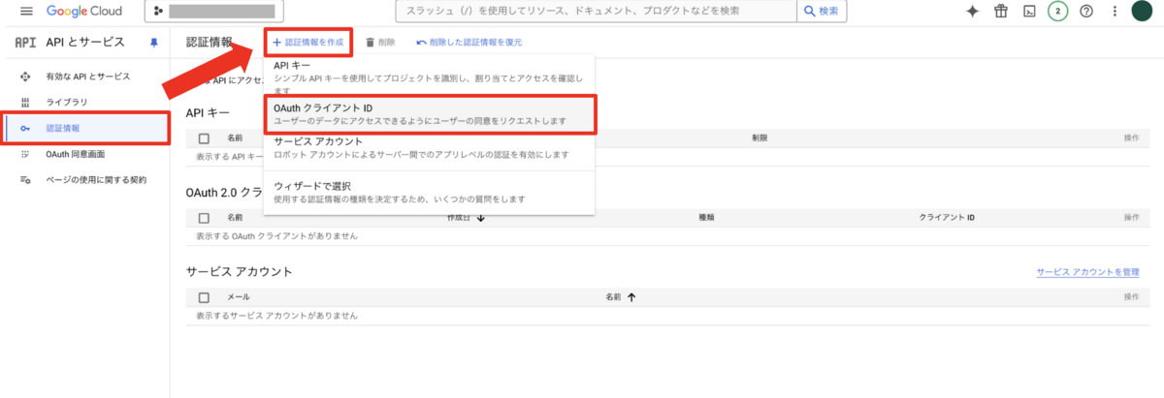Click the メール column header
Image resolution: width=1164 pixels, height=398 pixels.
(239, 297)
